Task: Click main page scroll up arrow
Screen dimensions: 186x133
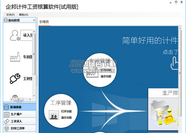Action: [x=180, y=28]
